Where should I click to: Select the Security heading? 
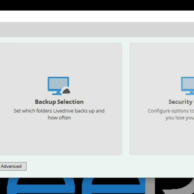180,102
